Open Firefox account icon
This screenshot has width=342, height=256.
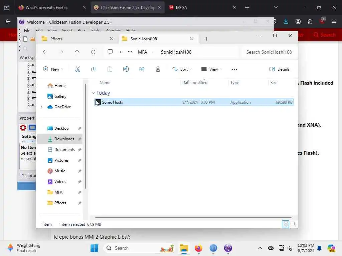[x=298, y=21]
